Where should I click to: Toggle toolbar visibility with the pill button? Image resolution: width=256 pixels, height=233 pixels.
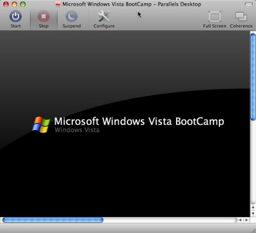pyautogui.click(x=248, y=4)
